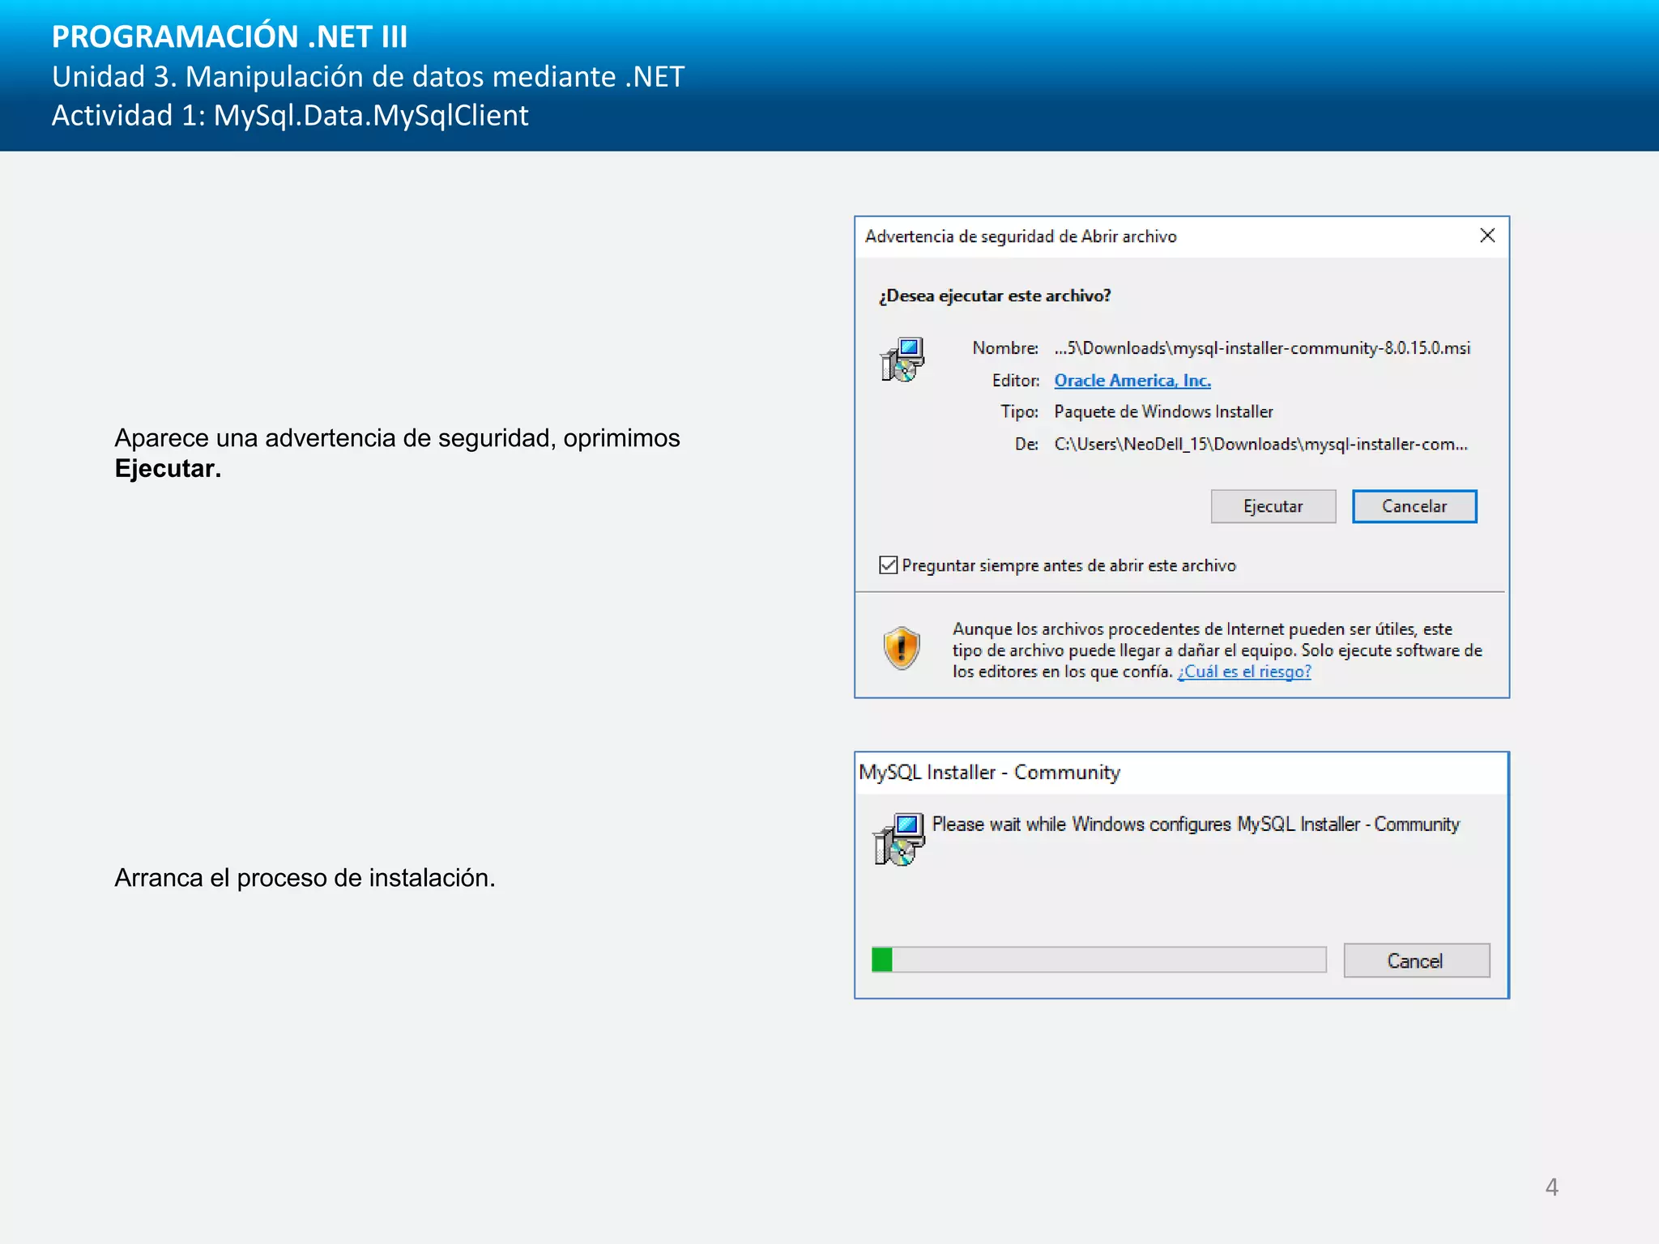Click the PROGRAMACIÓN .NET III slide title
Viewport: 1659px width, 1244px height.
tap(229, 36)
